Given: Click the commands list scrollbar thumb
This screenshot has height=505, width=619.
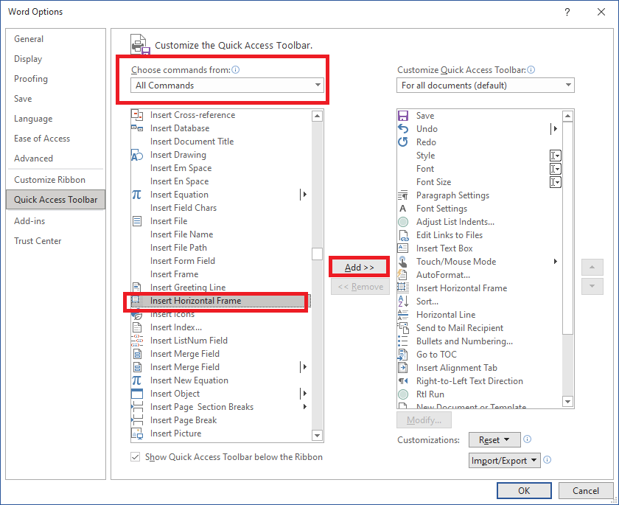Looking at the screenshot, I should [x=317, y=254].
